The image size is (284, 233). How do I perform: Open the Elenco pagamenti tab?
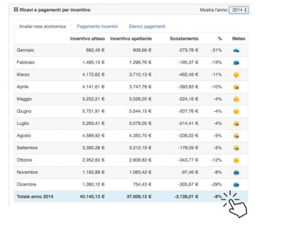pos(147,26)
